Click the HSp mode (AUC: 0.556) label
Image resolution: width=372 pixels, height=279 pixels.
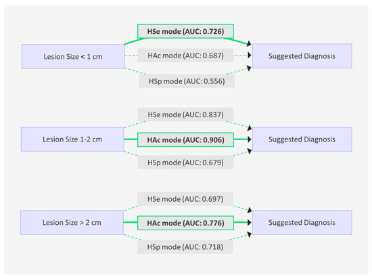tap(187, 81)
